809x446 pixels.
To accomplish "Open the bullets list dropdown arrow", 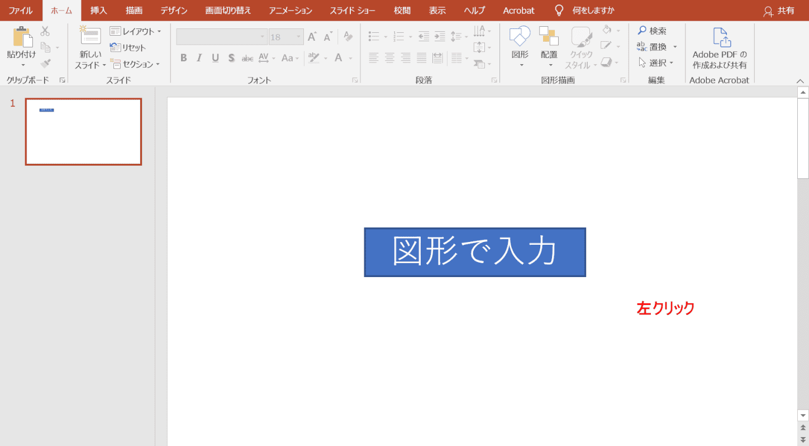I will (386, 37).
